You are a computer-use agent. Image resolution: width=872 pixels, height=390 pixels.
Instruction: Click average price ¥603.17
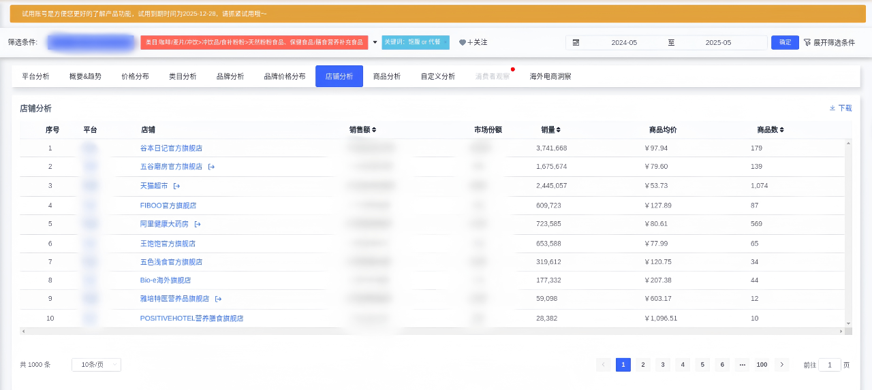point(657,299)
